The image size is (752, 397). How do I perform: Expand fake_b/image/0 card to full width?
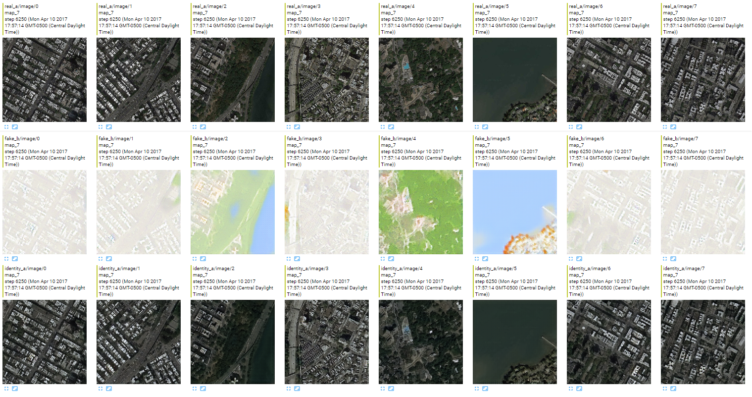click(6, 259)
